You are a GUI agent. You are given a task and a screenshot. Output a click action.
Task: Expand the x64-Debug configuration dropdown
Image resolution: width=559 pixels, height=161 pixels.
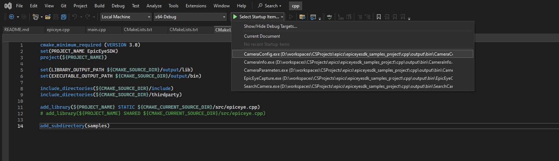[x=190, y=17]
